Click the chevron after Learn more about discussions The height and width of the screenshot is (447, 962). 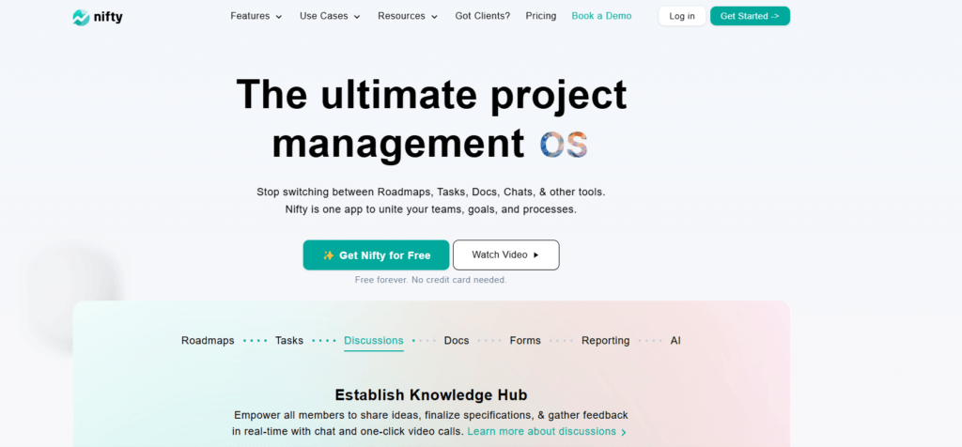624,432
